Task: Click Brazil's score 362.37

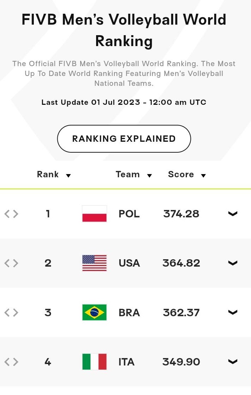Action: [x=181, y=313]
